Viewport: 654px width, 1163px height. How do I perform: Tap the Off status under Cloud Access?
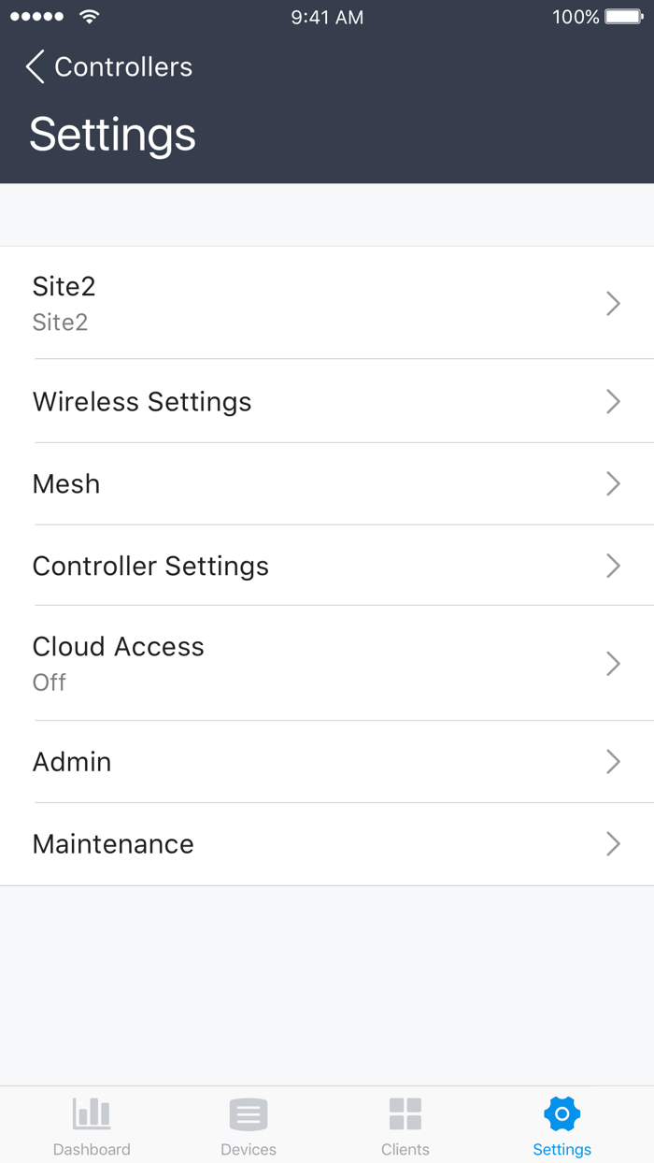[x=49, y=682]
